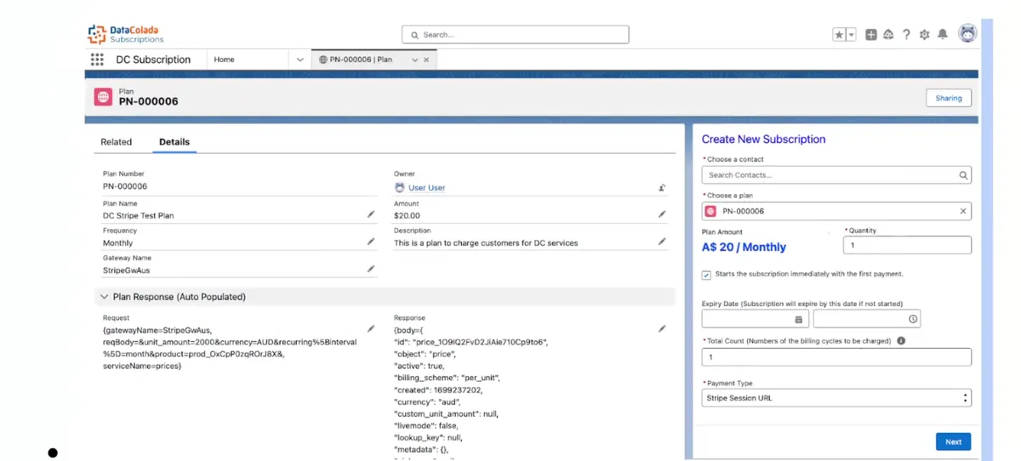1021x461 pixels.
Task: Click the 'DC Stripe Test Plan' value
Action: coord(138,216)
